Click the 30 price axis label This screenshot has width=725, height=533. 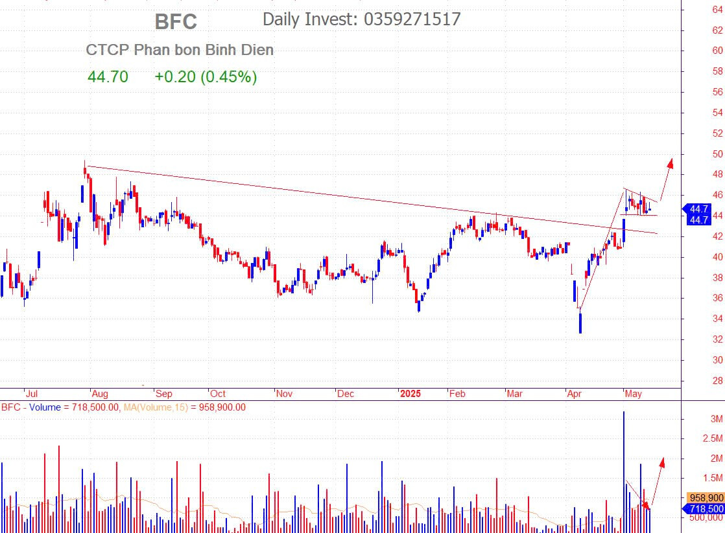(x=717, y=360)
